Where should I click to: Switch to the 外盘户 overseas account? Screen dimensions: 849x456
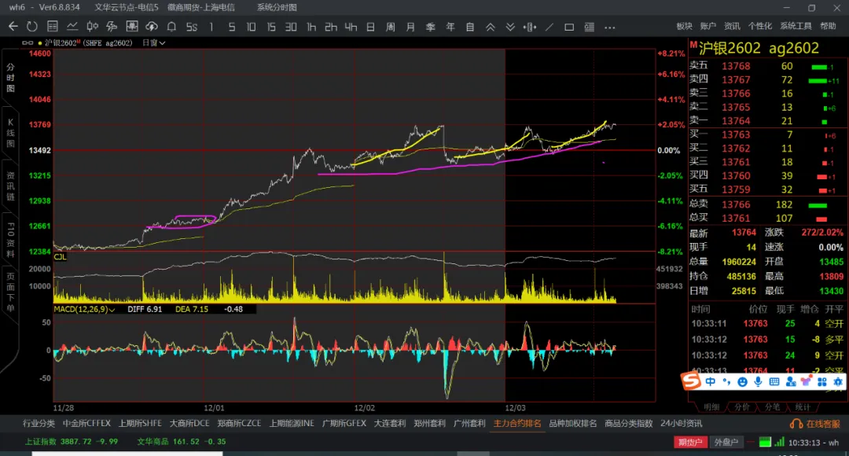click(x=724, y=443)
